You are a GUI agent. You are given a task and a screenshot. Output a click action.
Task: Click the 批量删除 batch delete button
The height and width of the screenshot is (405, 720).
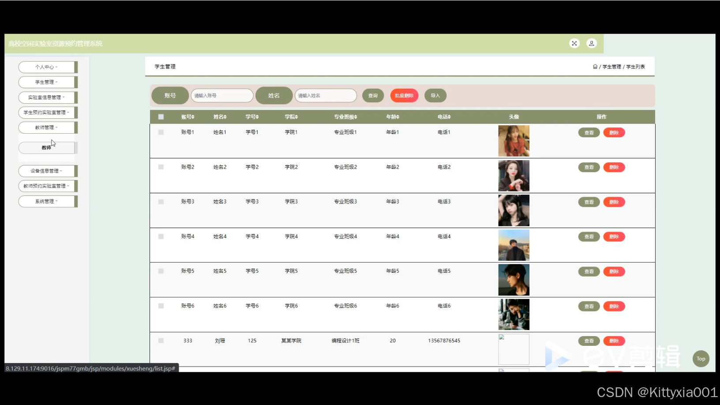(x=404, y=96)
